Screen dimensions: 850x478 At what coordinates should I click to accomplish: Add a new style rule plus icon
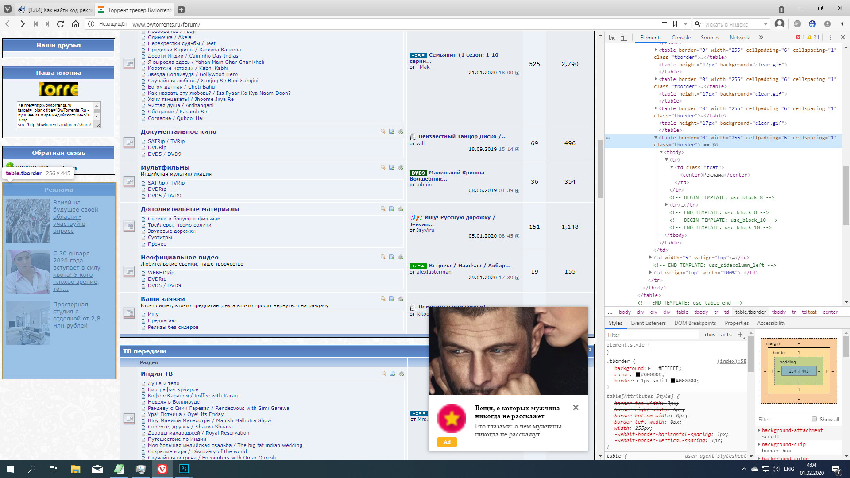pyautogui.click(x=740, y=335)
